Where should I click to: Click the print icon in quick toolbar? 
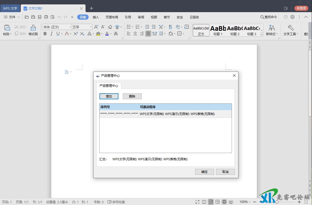point(46,17)
